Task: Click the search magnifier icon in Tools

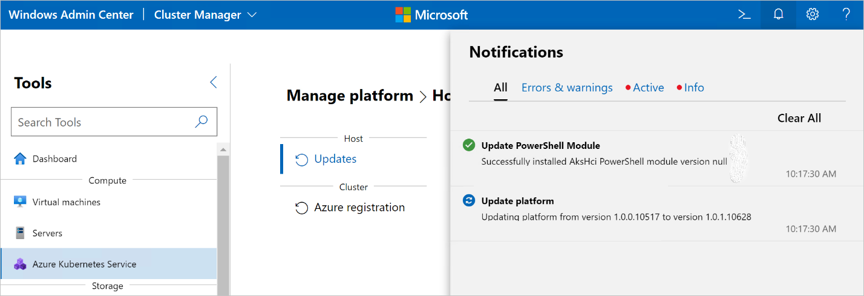Action: click(201, 122)
